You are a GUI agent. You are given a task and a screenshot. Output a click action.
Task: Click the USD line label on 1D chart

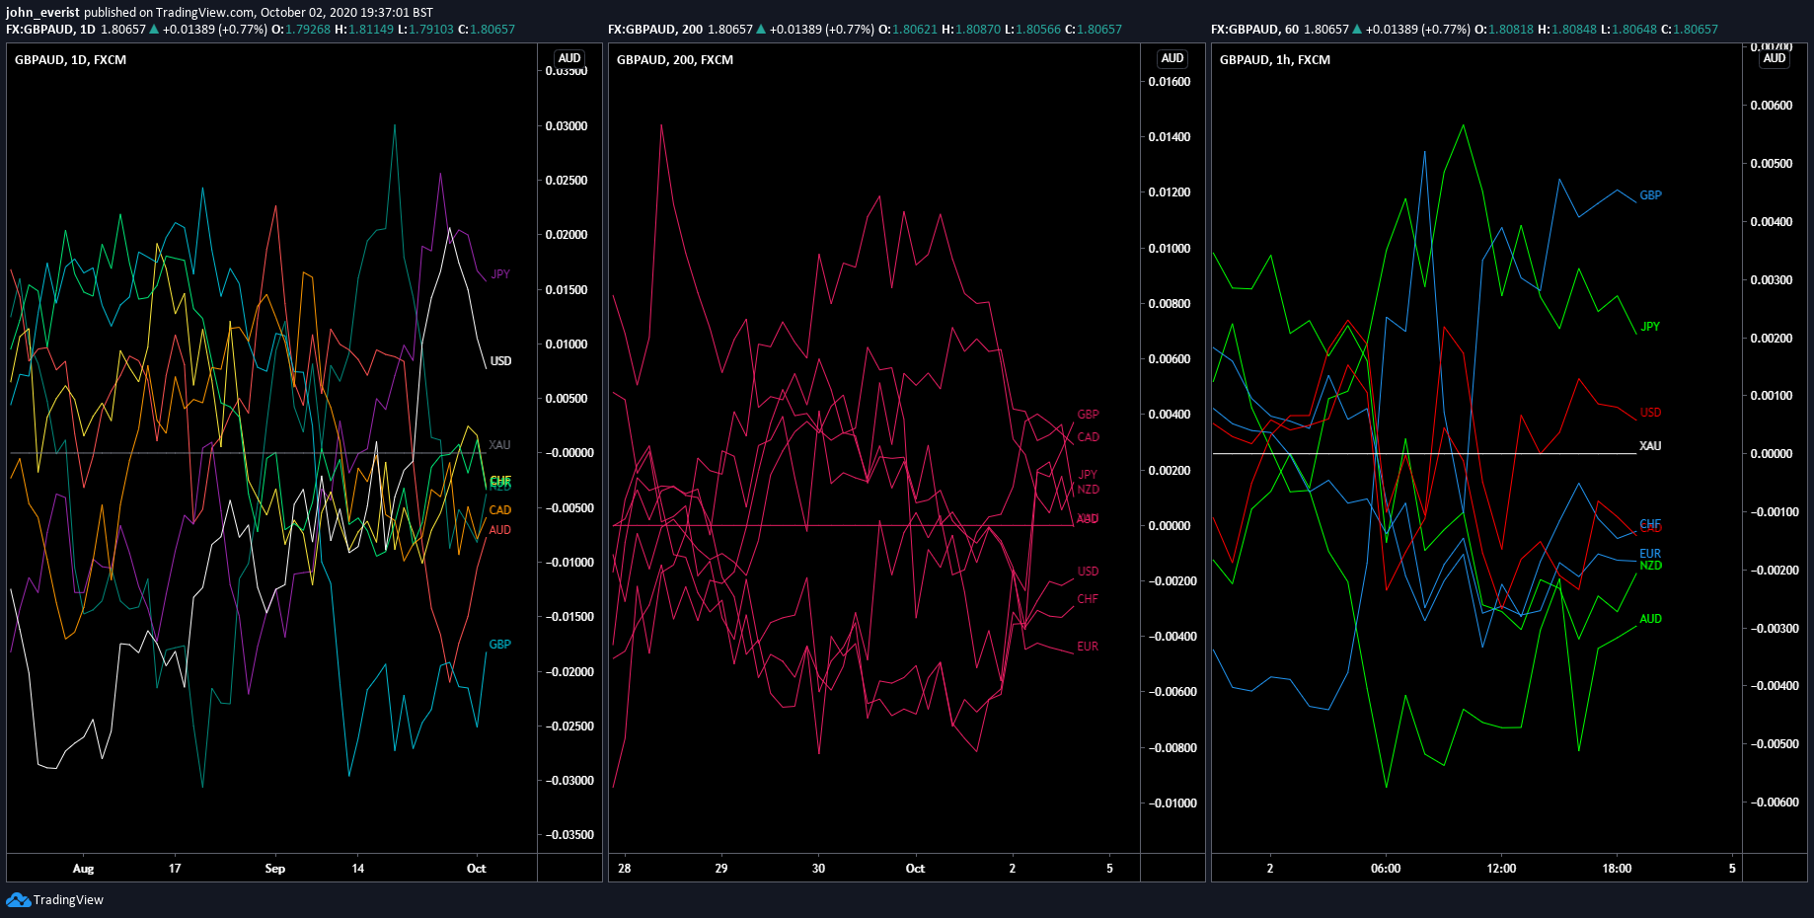point(500,361)
